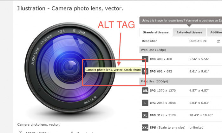This screenshot has height=133, width=222.
Task: Click the Add to Likebox link
Action: coord(37,132)
